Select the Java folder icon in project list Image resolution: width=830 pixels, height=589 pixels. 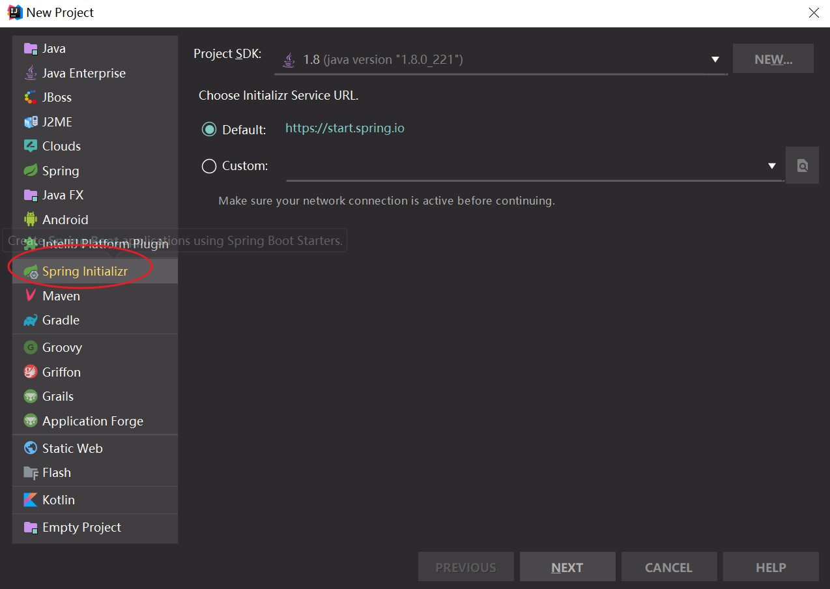[31, 49]
